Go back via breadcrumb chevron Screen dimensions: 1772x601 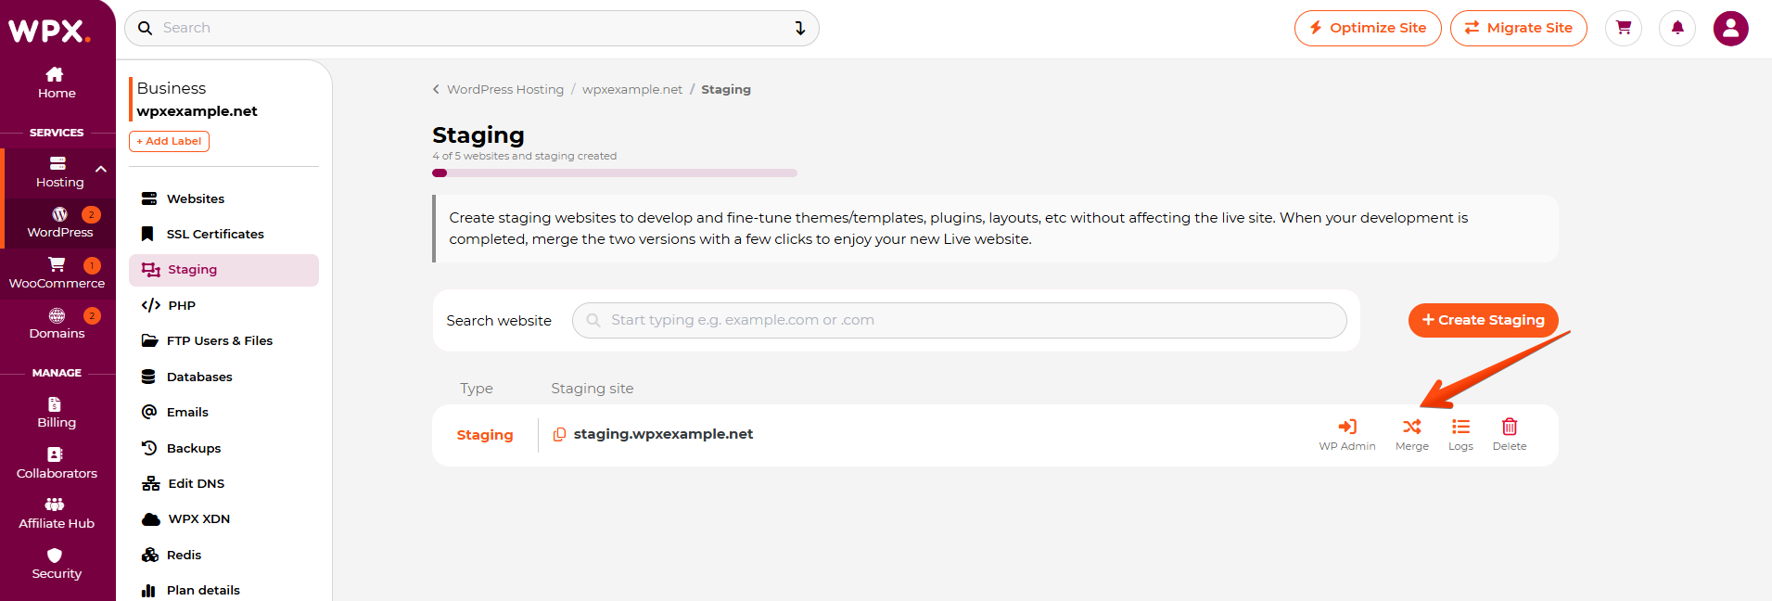[436, 89]
